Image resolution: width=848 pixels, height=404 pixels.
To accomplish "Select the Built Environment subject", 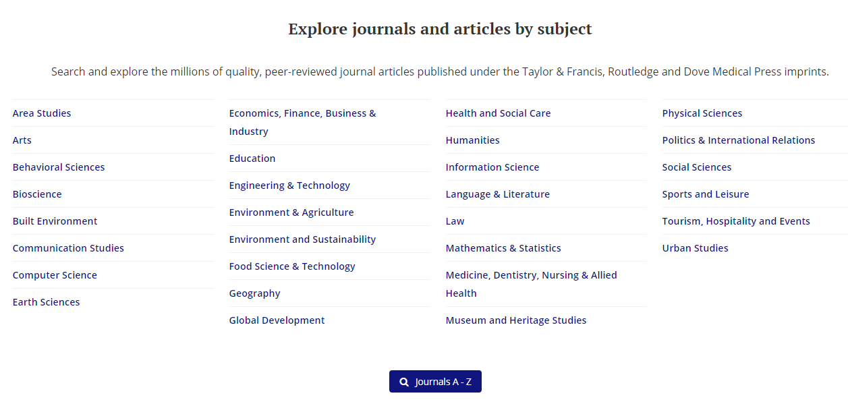I will (x=55, y=221).
